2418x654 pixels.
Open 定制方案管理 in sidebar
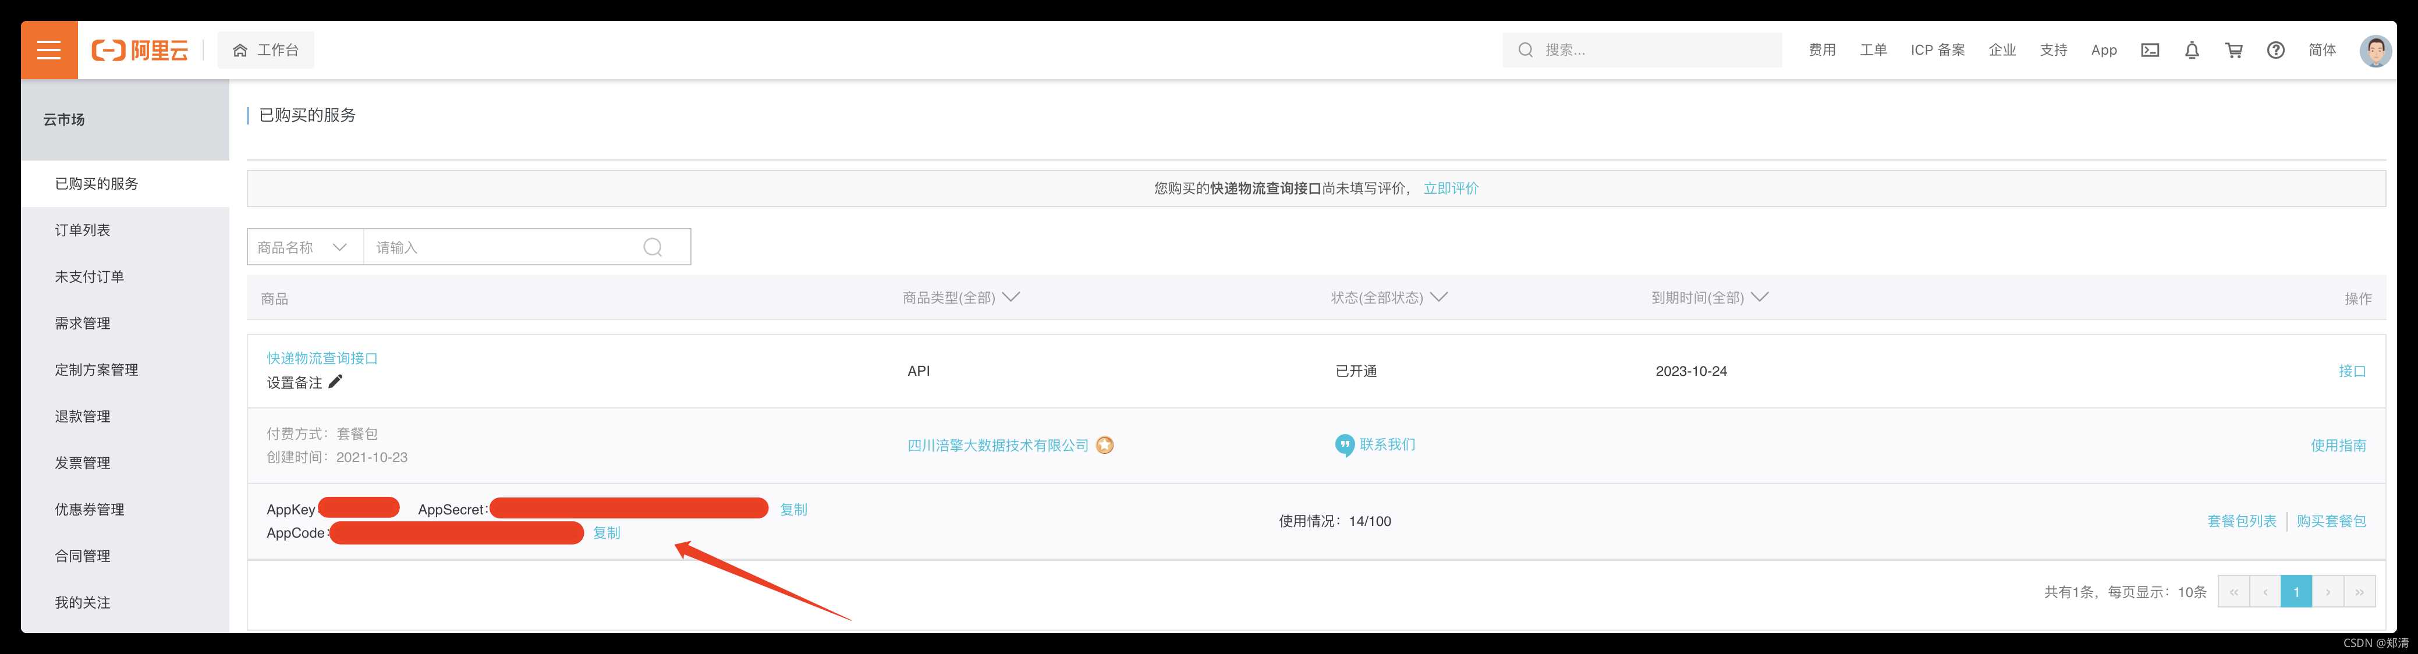[125, 369]
